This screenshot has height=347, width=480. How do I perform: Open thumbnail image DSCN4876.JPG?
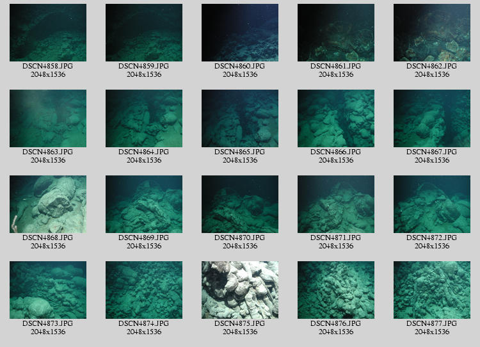coord(336,290)
